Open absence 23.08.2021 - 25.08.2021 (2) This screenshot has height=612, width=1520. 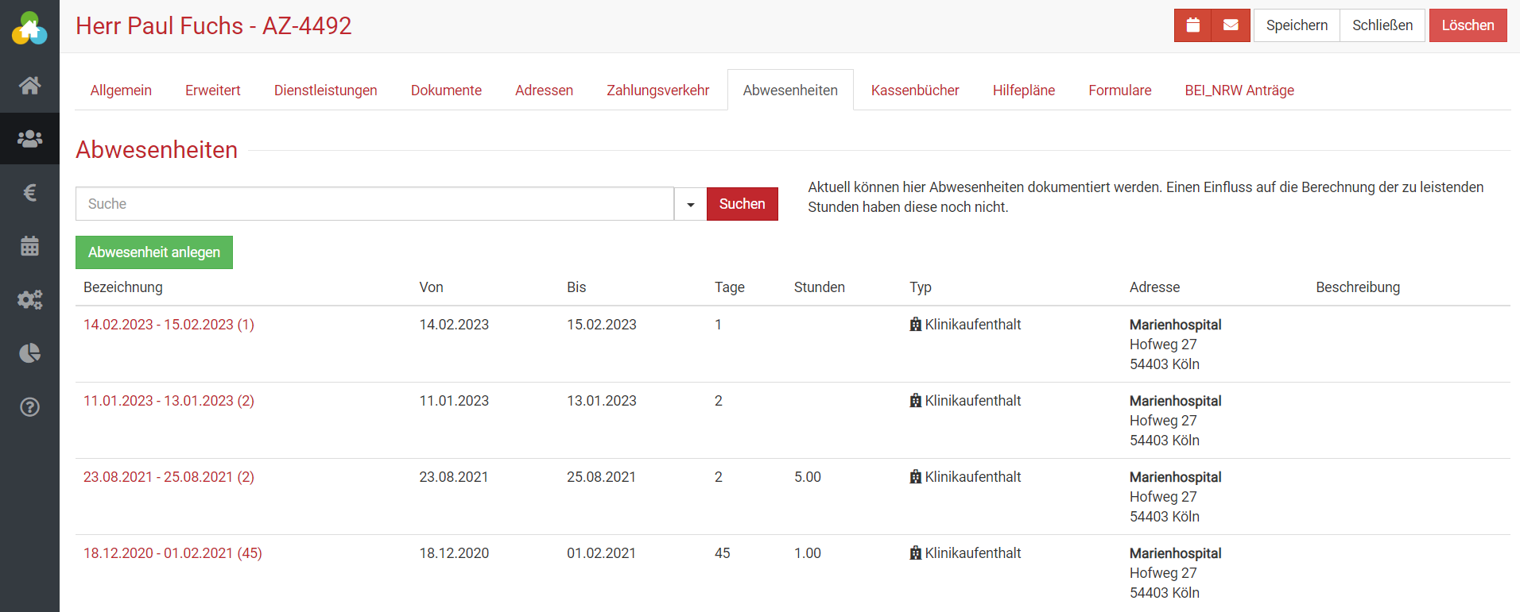pos(169,477)
